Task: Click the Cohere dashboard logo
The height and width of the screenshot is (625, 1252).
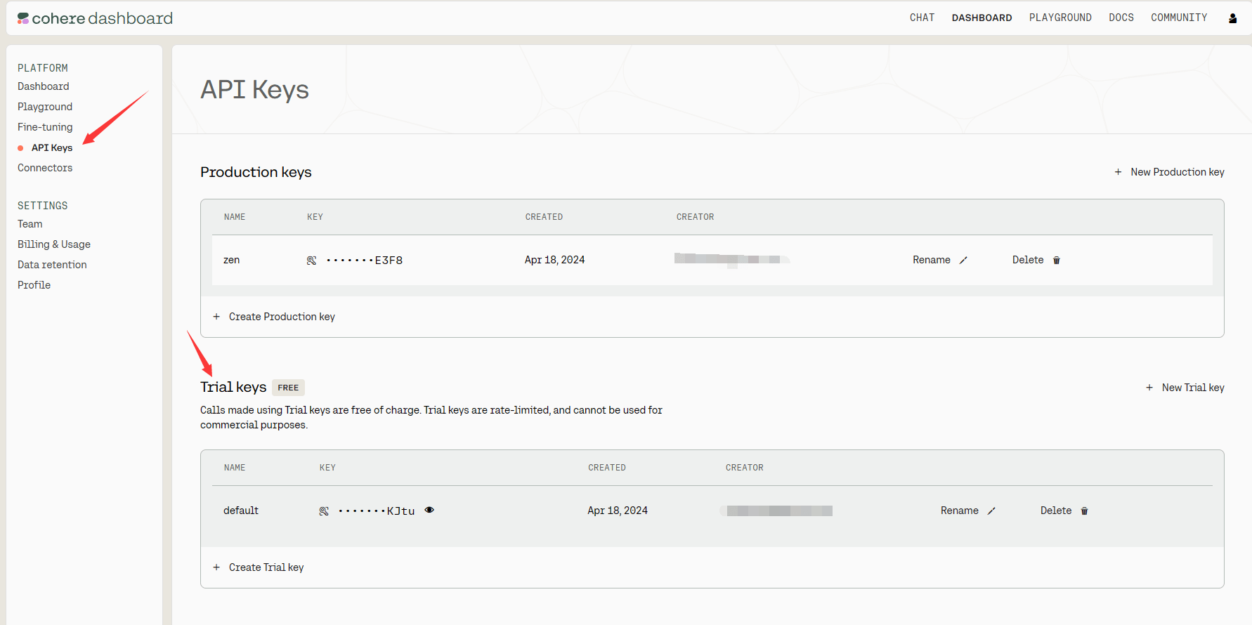Action: (95, 18)
